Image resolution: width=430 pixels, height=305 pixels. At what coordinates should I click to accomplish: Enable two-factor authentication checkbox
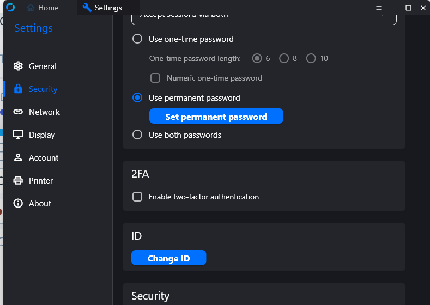(138, 197)
